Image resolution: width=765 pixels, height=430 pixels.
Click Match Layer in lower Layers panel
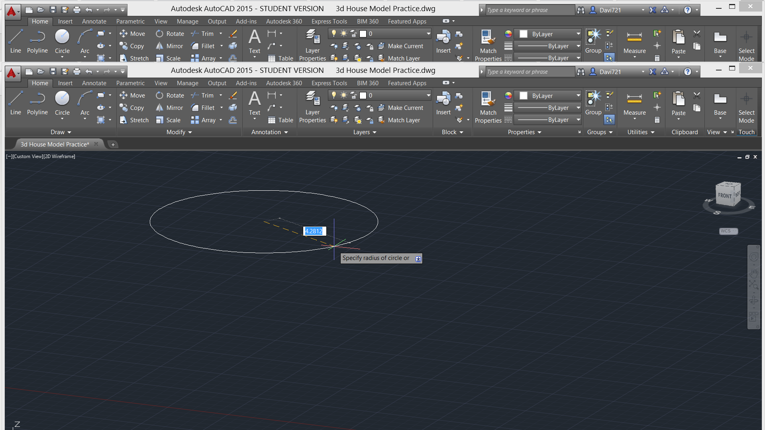coord(399,120)
